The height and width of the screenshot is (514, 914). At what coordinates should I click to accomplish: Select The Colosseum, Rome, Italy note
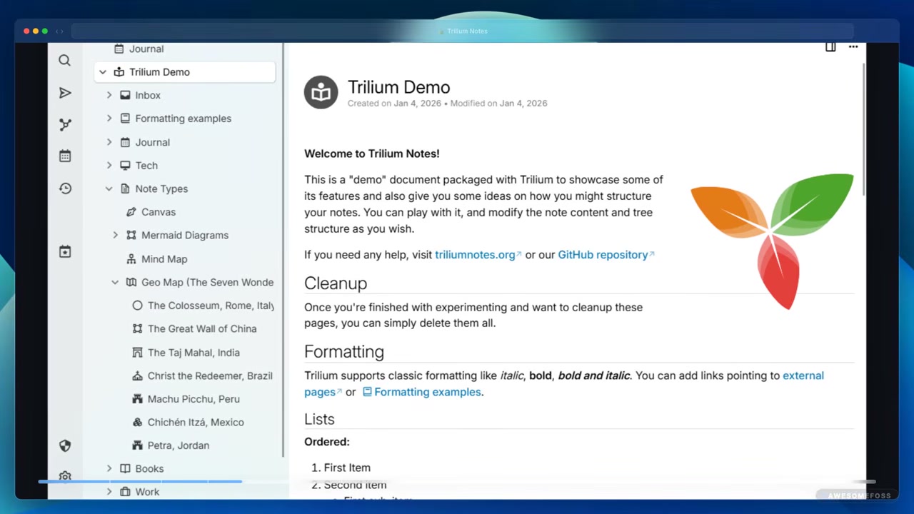coord(203,306)
